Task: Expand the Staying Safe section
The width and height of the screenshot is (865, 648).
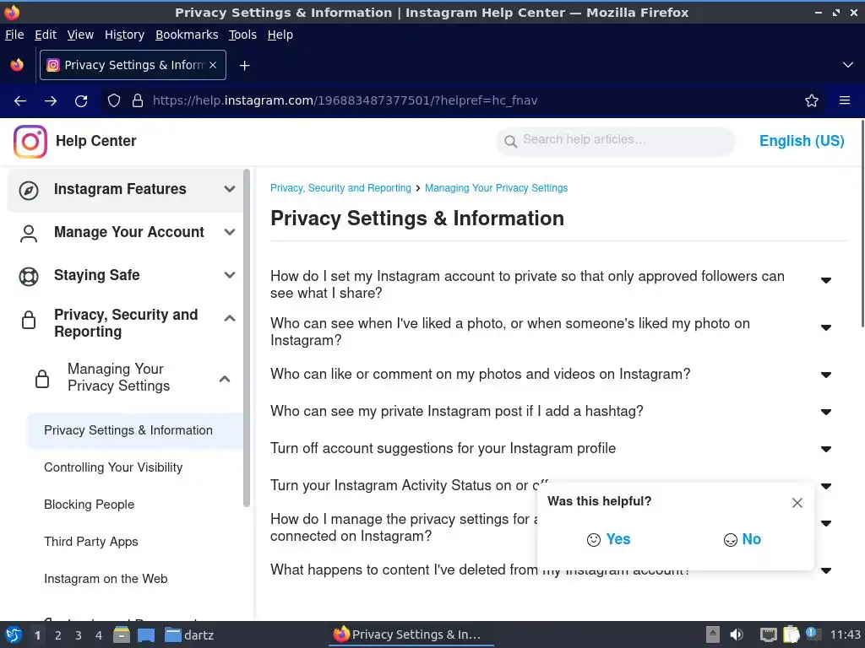Action: pos(230,275)
